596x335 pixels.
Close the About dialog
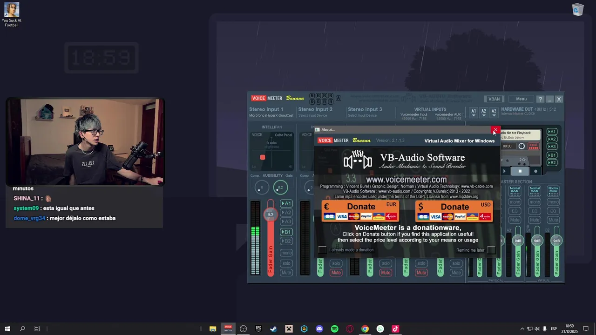[495, 130]
